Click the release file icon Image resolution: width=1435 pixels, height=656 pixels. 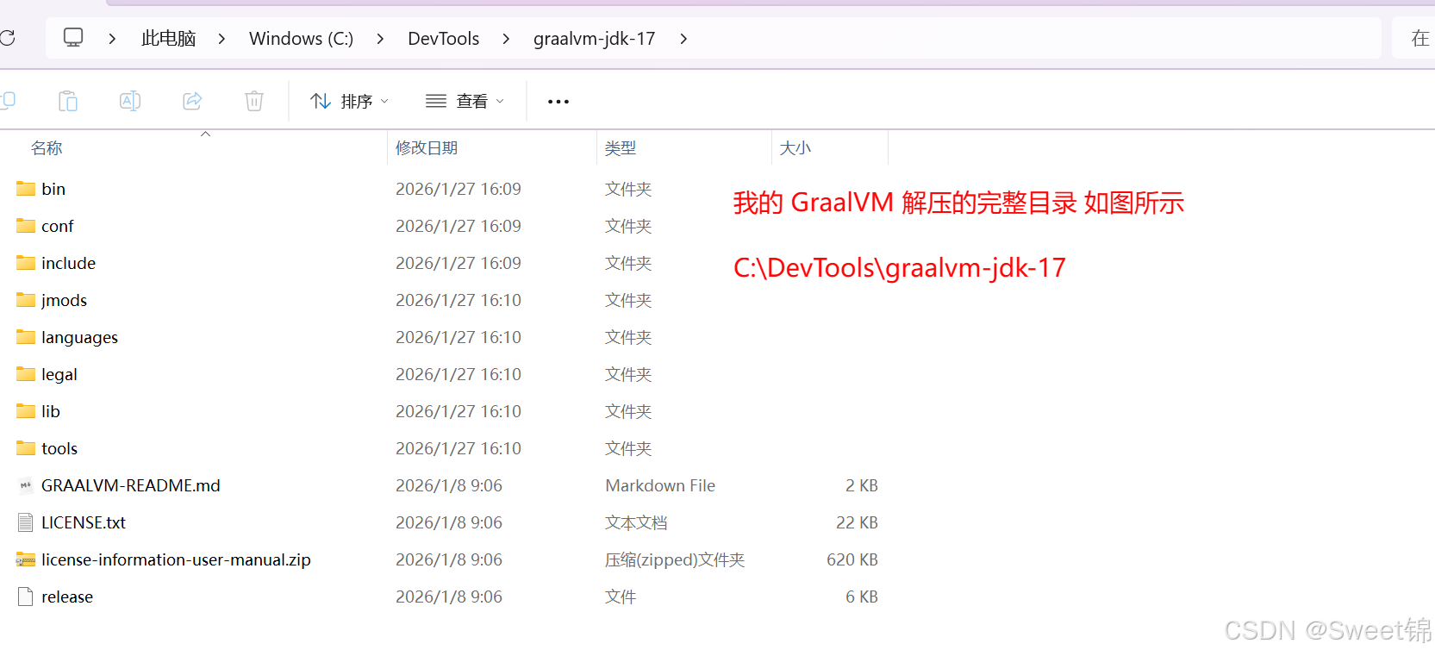click(26, 597)
